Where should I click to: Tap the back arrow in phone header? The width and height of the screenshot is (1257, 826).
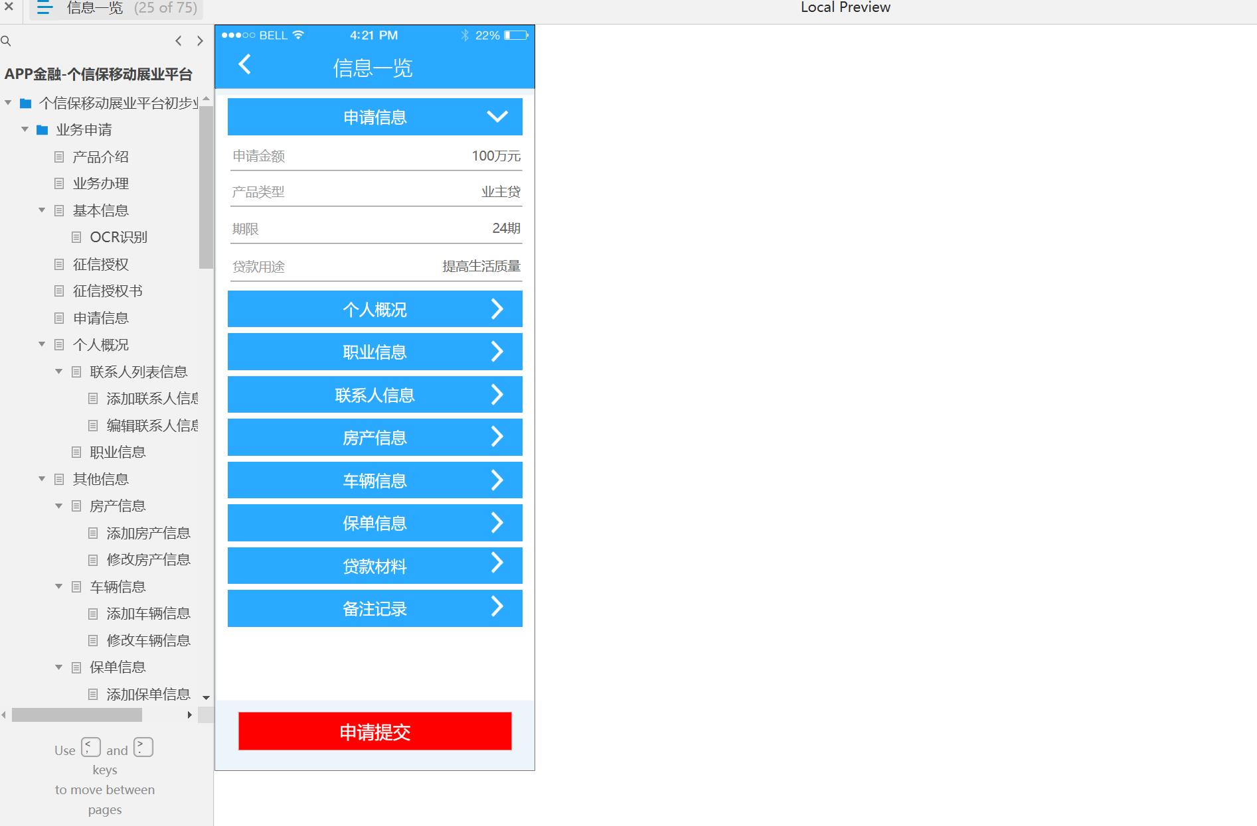(x=244, y=64)
